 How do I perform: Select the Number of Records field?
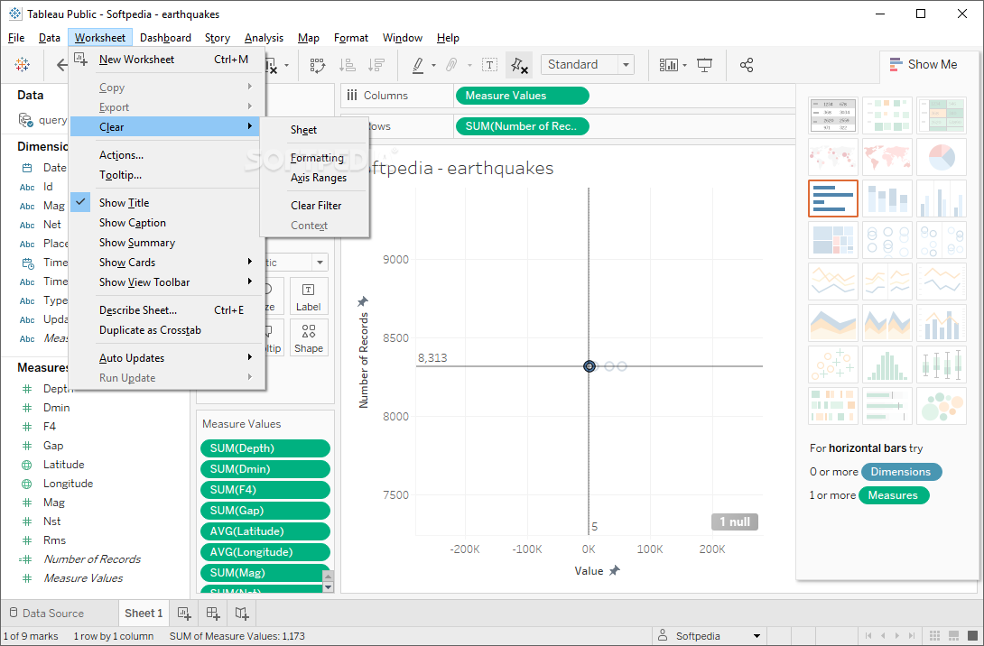91,558
